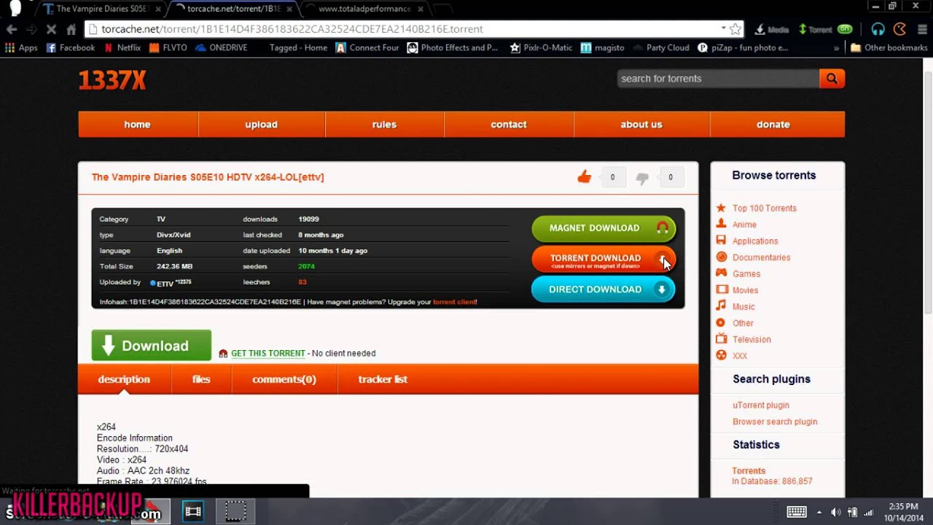The image size is (933, 525).
Task: Click the search for torrents field
Action: point(718,79)
